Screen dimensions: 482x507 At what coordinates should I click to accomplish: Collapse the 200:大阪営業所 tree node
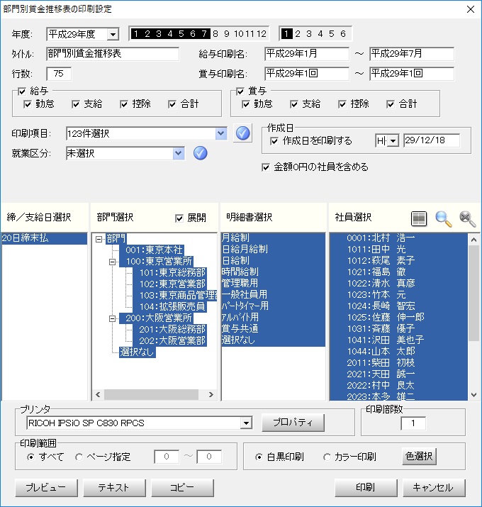(x=112, y=318)
